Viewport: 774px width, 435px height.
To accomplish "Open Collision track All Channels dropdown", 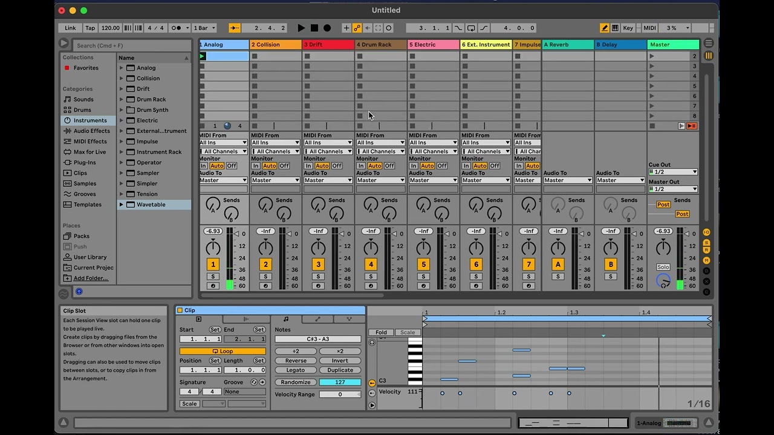I will [x=276, y=151].
